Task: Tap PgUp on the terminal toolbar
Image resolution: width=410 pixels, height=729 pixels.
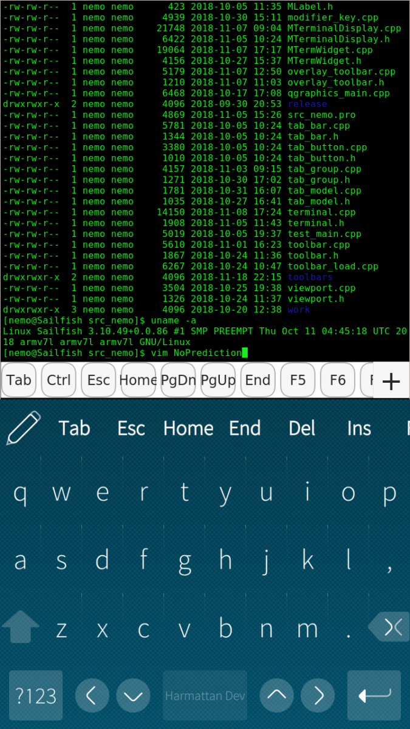Action: click(x=218, y=380)
